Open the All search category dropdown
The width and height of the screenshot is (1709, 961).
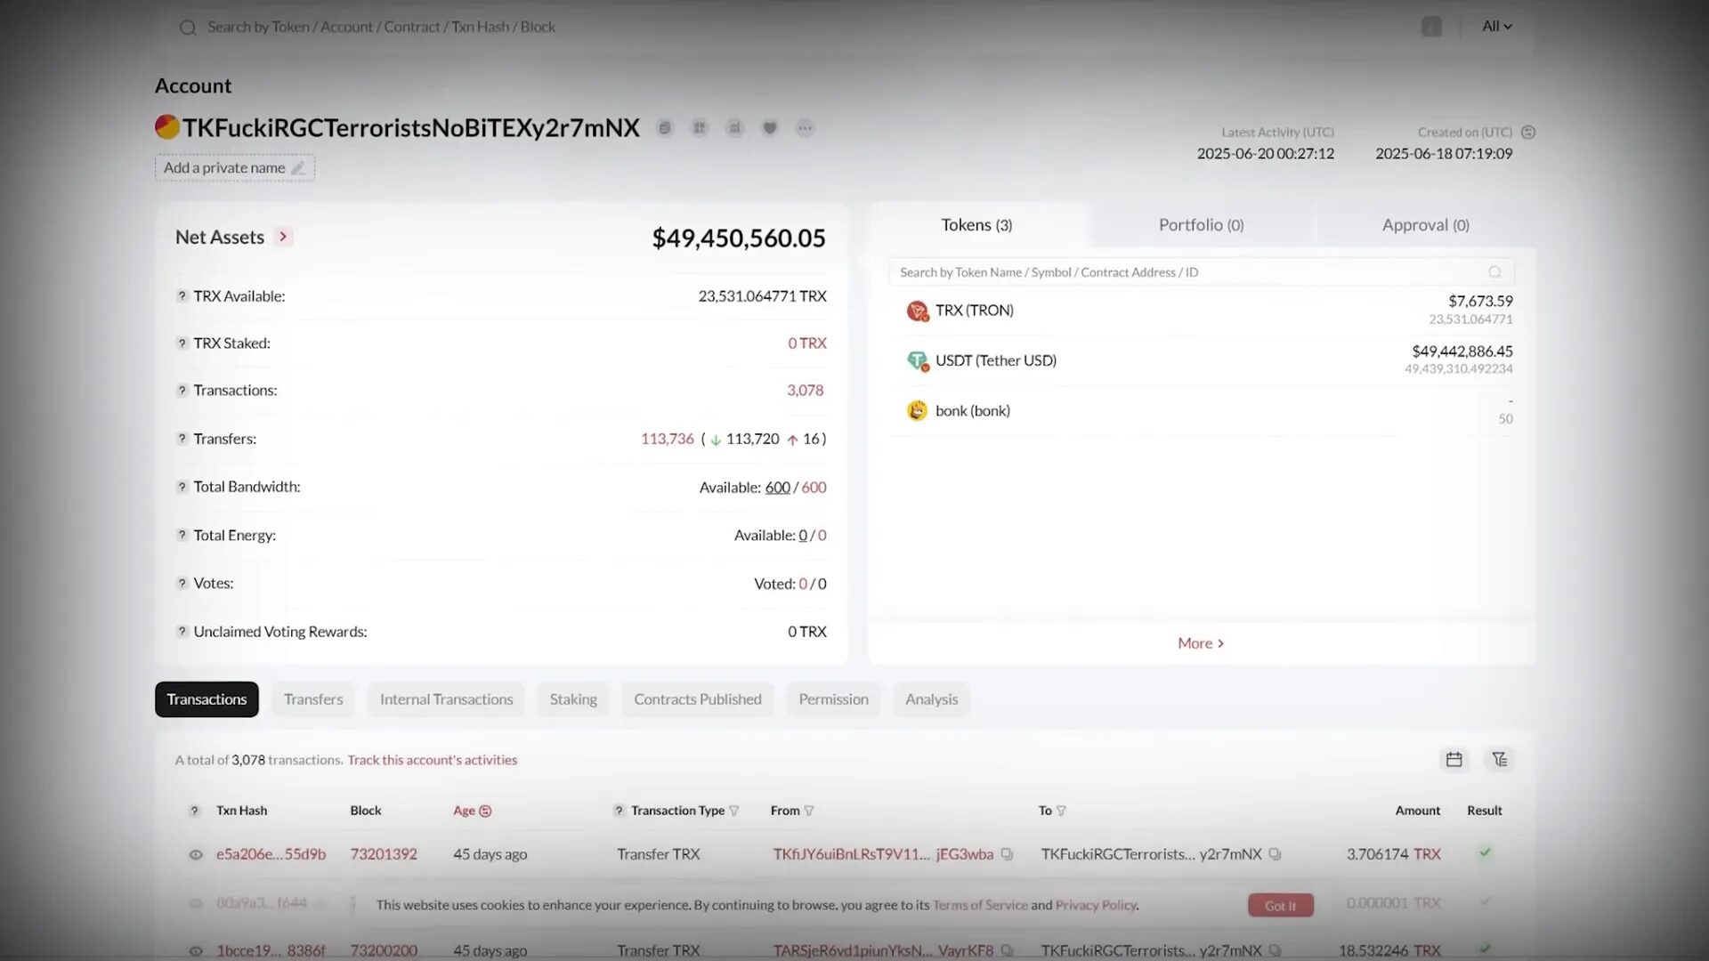[x=1495, y=26]
